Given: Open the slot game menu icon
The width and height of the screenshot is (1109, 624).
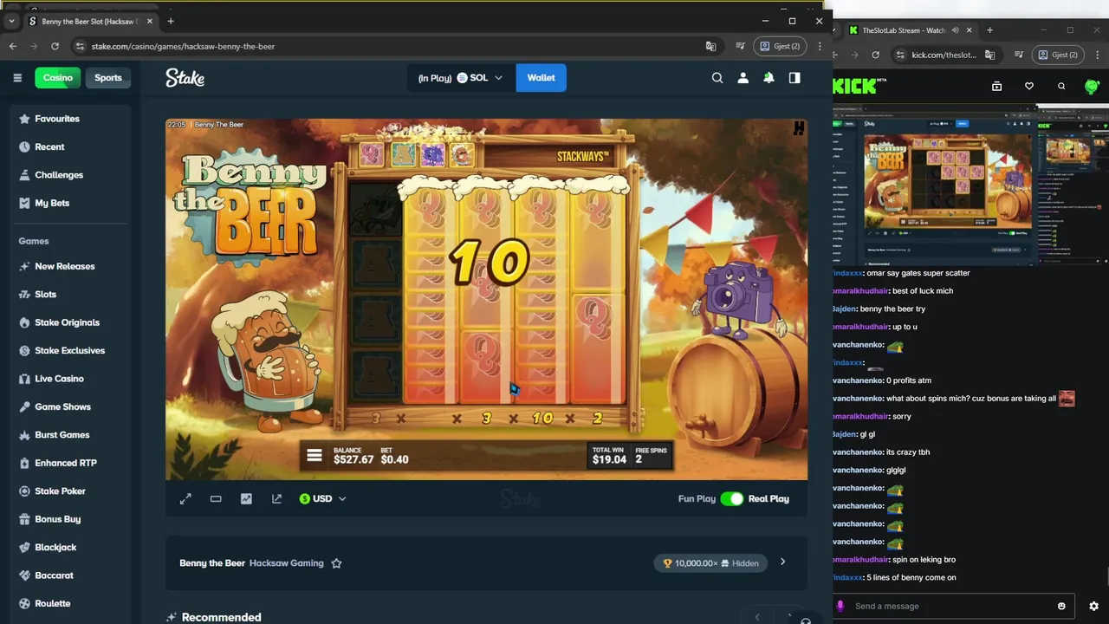Looking at the screenshot, I should pos(315,455).
